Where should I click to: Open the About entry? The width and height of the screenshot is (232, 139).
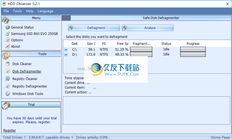click(x=16, y=46)
